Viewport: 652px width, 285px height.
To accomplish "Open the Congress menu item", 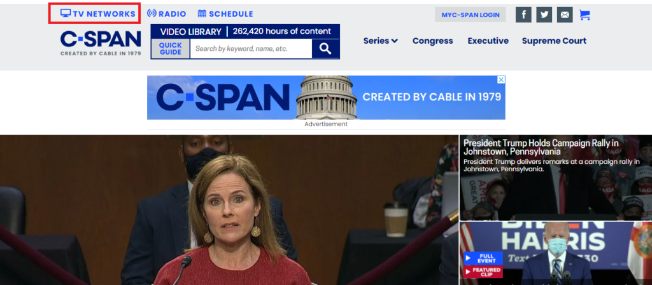I will coord(432,41).
